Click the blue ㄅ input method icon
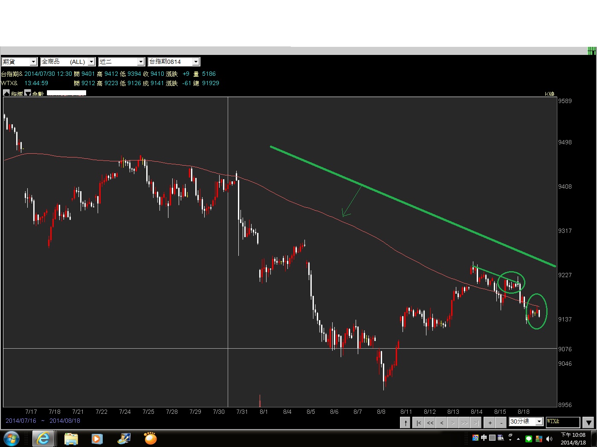Viewport: 597px width, 447px height. point(475,438)
